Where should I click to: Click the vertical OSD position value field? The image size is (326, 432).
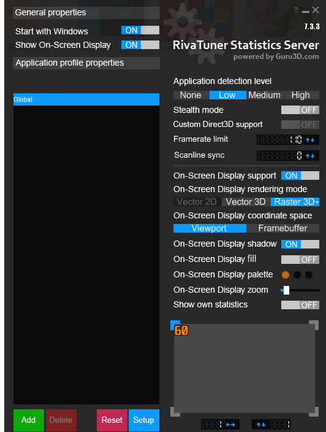click(279, 424)
